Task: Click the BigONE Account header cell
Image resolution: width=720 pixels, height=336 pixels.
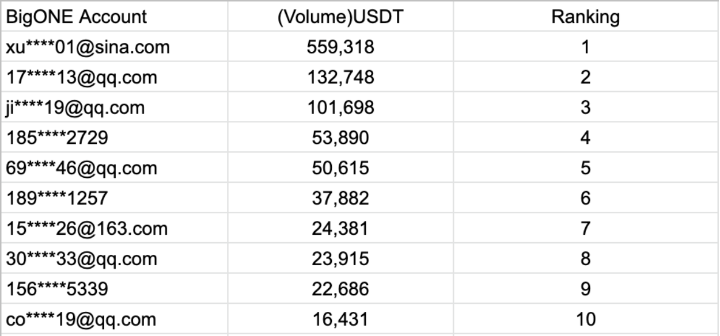Action: tap(76, 17)
